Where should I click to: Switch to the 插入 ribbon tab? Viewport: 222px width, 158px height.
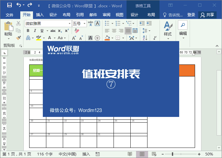coord(40,15)
